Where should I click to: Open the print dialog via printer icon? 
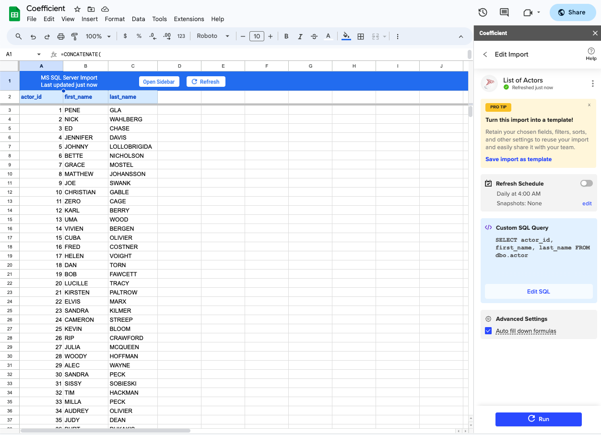(x=61, y=36)
